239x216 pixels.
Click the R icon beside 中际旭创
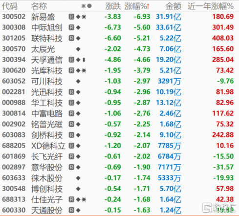(71, 27)
